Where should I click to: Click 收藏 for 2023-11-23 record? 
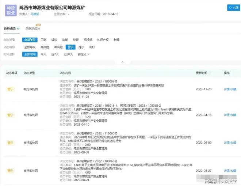[233, 89]
